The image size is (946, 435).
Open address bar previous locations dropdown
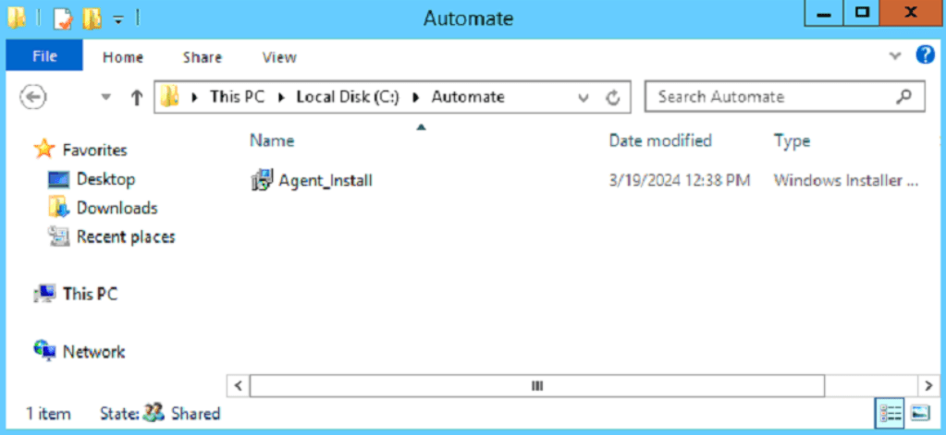coord(584,97)
